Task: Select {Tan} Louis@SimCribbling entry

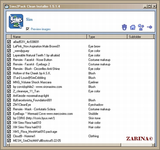Action: tap(29, 78)
